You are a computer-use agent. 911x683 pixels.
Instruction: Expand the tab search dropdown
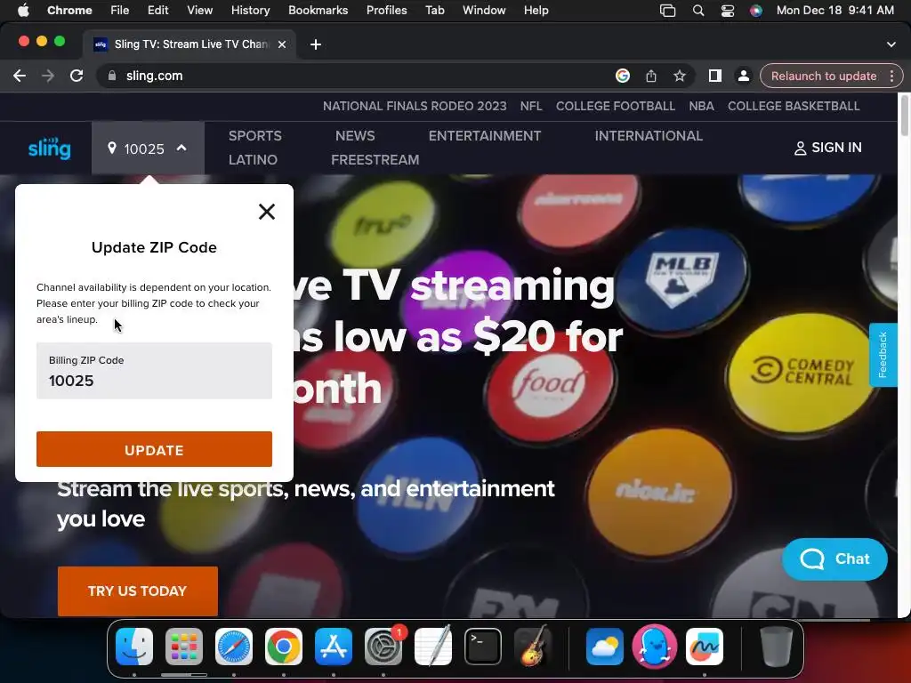[891, 44]
